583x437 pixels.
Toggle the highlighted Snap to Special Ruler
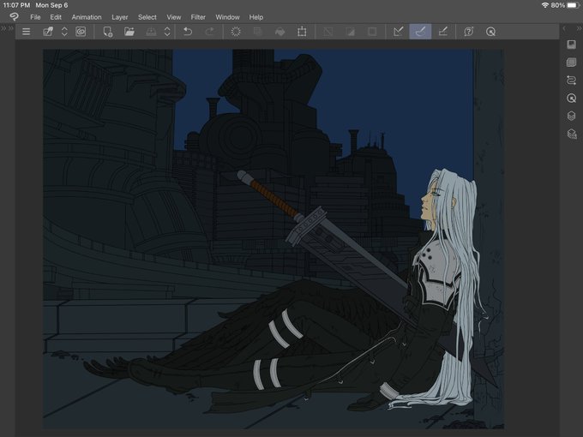coord(420,32)
